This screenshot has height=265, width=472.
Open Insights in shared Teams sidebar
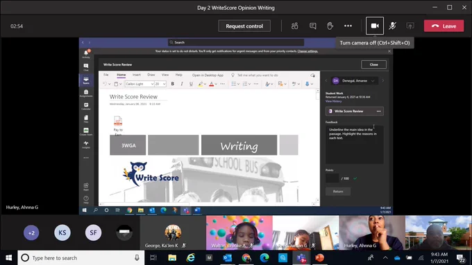pos(86,145)
